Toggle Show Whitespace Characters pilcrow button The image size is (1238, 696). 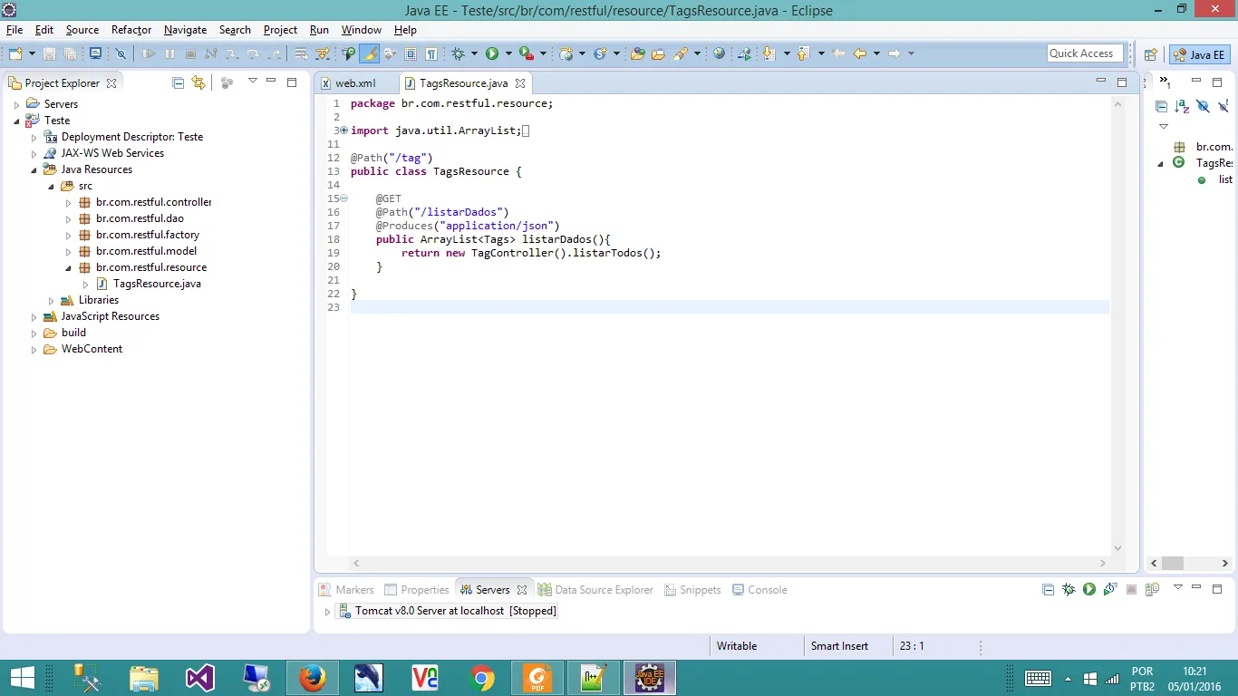(431, 54)
